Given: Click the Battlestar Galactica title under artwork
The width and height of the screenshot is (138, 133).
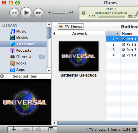Looking at the screenshot, I should (x=78, y=75).
